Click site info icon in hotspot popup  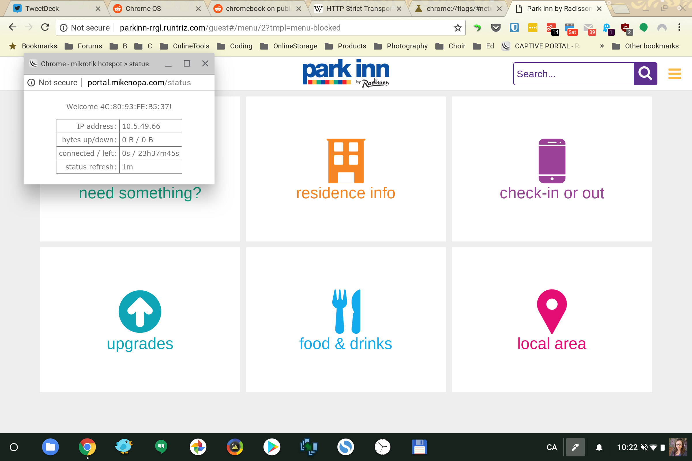(31, 83)
